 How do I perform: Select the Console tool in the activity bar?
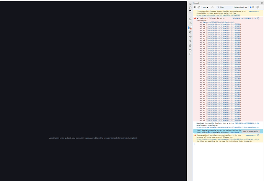click(x=190, y=28)
